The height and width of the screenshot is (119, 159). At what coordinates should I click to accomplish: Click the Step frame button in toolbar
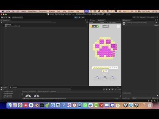tap(83, 18)
